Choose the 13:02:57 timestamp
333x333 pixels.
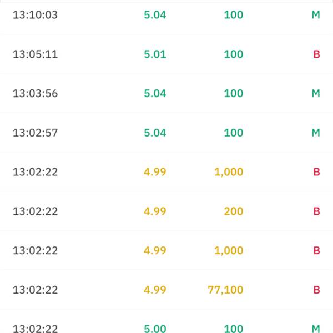(36, 133)
